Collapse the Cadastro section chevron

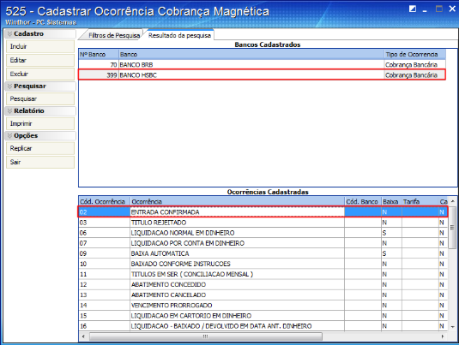(10, 34)
